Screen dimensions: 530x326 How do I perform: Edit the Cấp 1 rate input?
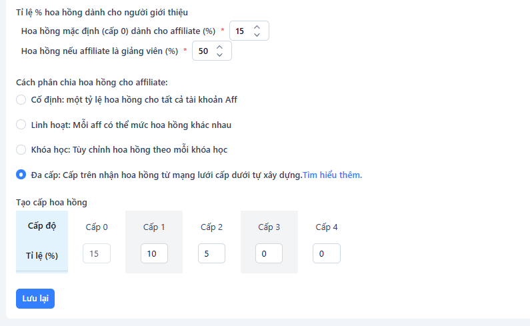pyautogui.click(x=154, y=254)
